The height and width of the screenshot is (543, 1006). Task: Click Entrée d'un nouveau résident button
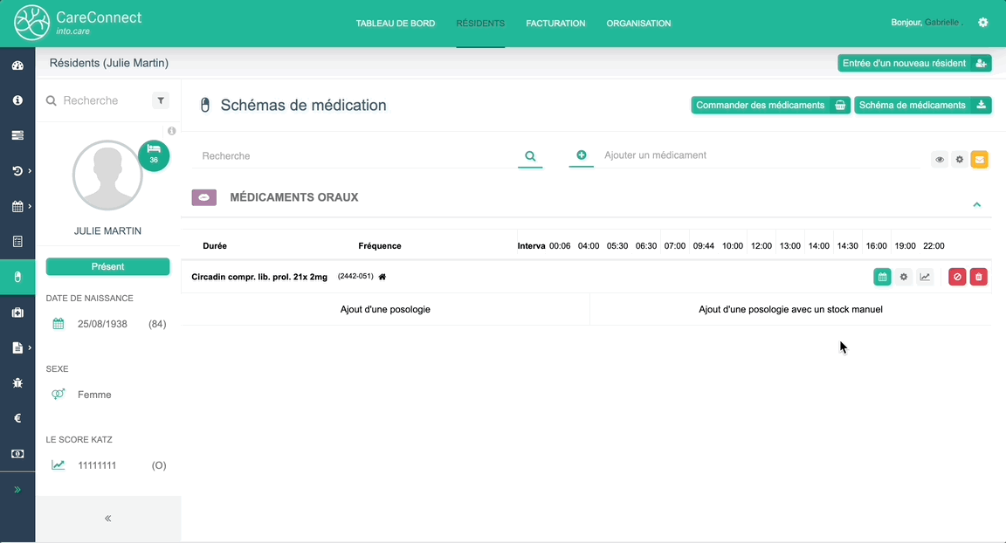coord(914,63)
